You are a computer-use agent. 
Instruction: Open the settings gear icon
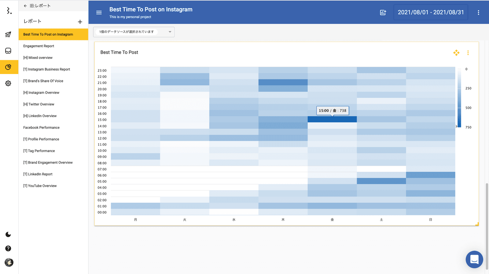(8, 83)
